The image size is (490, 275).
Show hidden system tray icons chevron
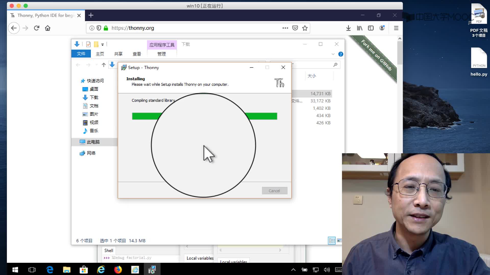coord(293,270)
